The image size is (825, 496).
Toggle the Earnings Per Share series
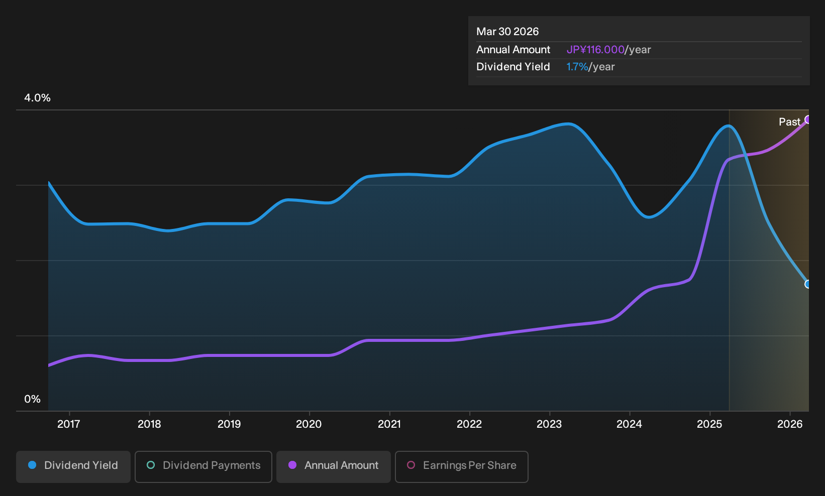[462, 467]
